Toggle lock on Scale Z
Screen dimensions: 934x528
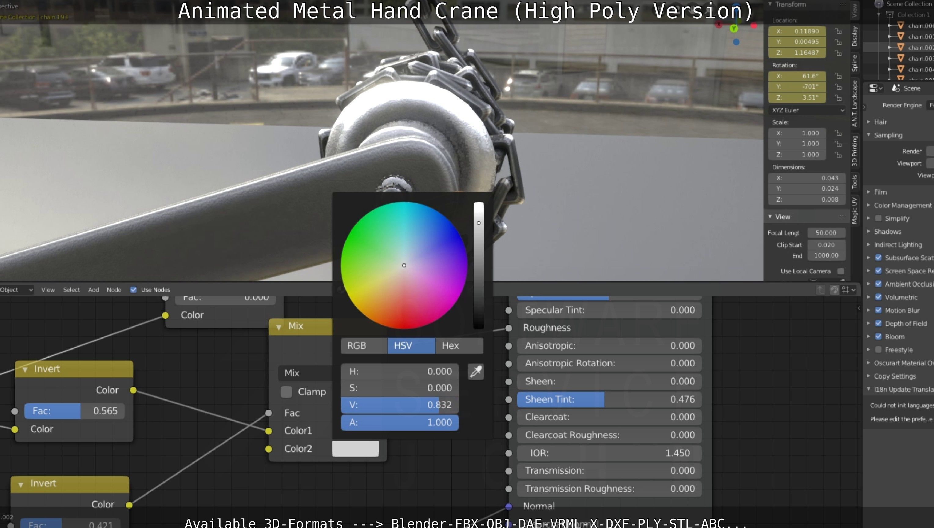click(838, 155)
